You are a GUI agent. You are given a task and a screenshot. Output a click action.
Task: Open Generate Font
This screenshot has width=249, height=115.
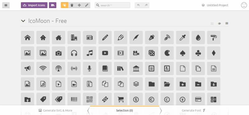coord(194,110)
